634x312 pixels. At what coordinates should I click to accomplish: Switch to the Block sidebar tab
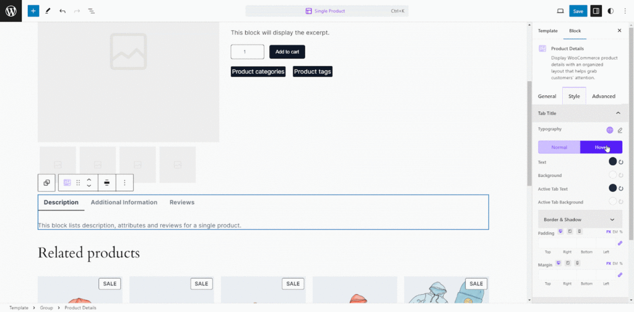pyautogui.click(x=575, y=31)
